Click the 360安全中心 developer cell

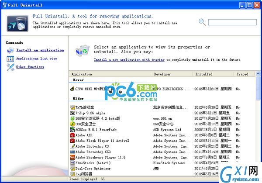point(163,124)
